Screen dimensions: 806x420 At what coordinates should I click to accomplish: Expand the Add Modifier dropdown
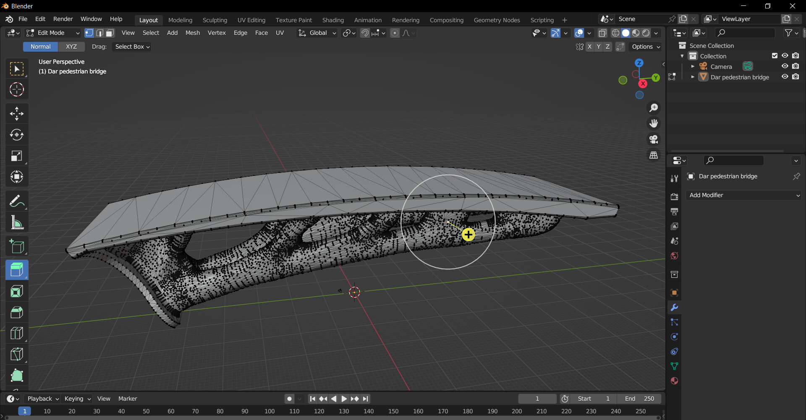click(x=743, y=195)
